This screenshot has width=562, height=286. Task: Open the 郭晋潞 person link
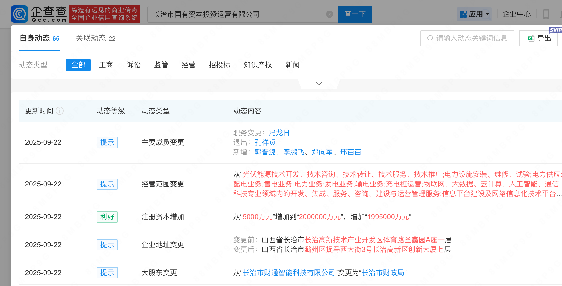265,152
